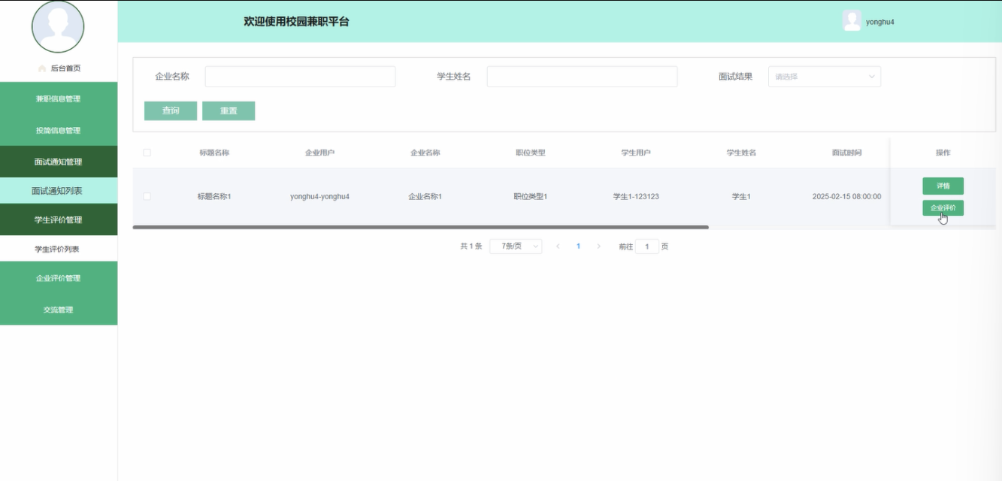The height and width of the screenshot is (481, 1002).
Task: Click the 欢迎使用校园兼职平台 title
Action: 296,22
